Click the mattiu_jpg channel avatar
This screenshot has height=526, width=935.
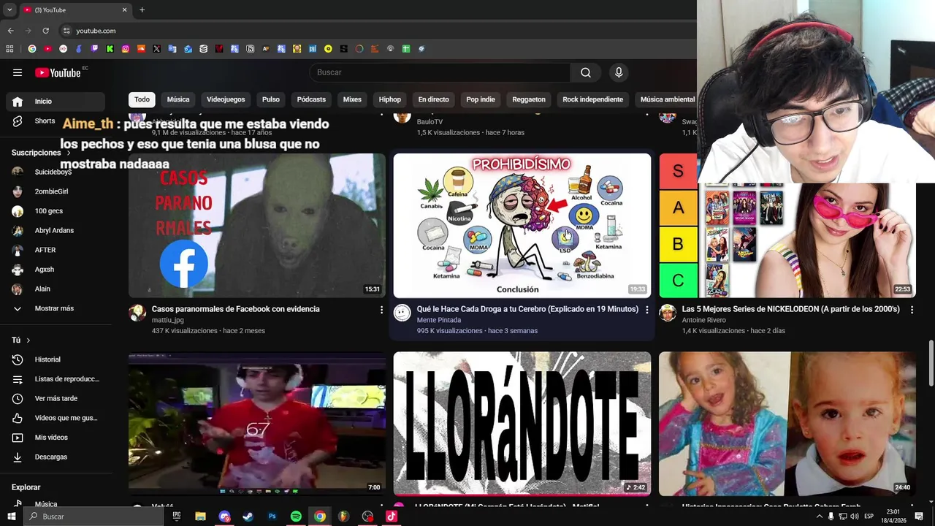(x=137, y=313)
